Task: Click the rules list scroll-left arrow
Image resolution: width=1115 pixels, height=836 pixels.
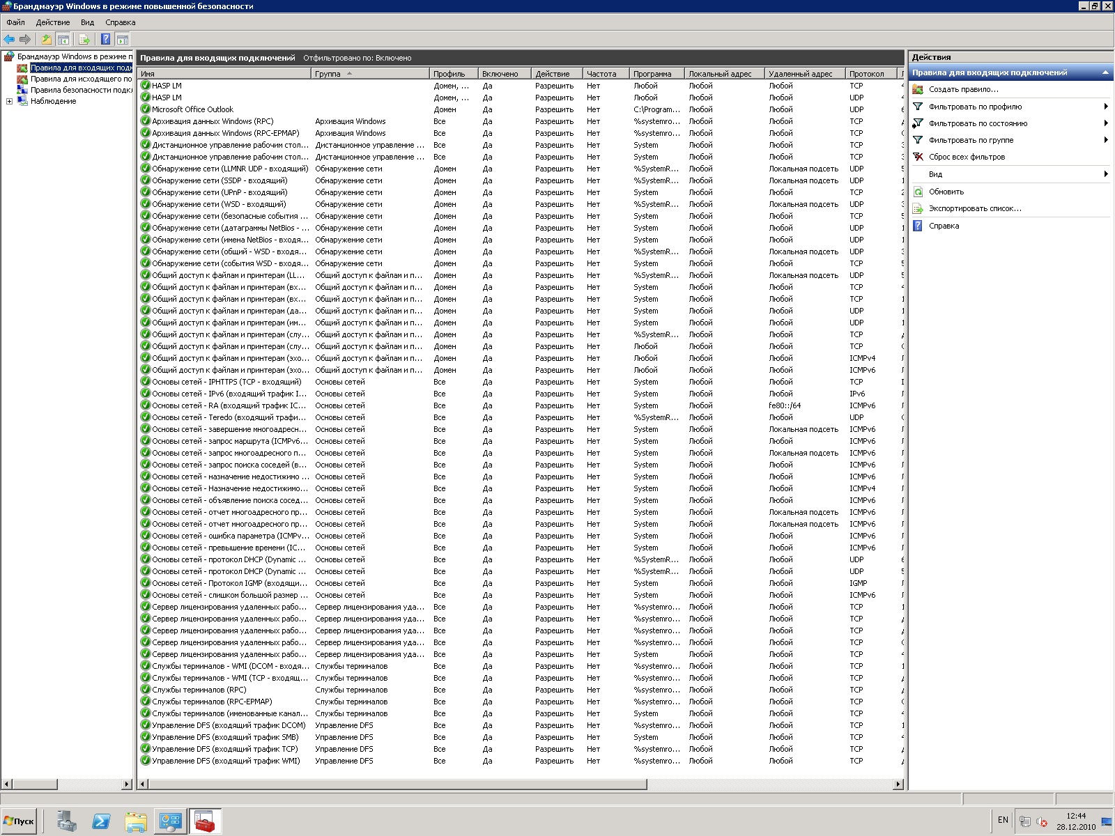Action: tap(143, 784)
